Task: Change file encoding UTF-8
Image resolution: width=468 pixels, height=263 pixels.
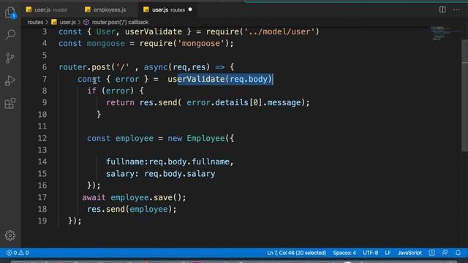Action: 371,253
